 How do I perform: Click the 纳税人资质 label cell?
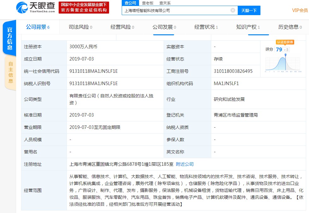(x=187, y=127)
